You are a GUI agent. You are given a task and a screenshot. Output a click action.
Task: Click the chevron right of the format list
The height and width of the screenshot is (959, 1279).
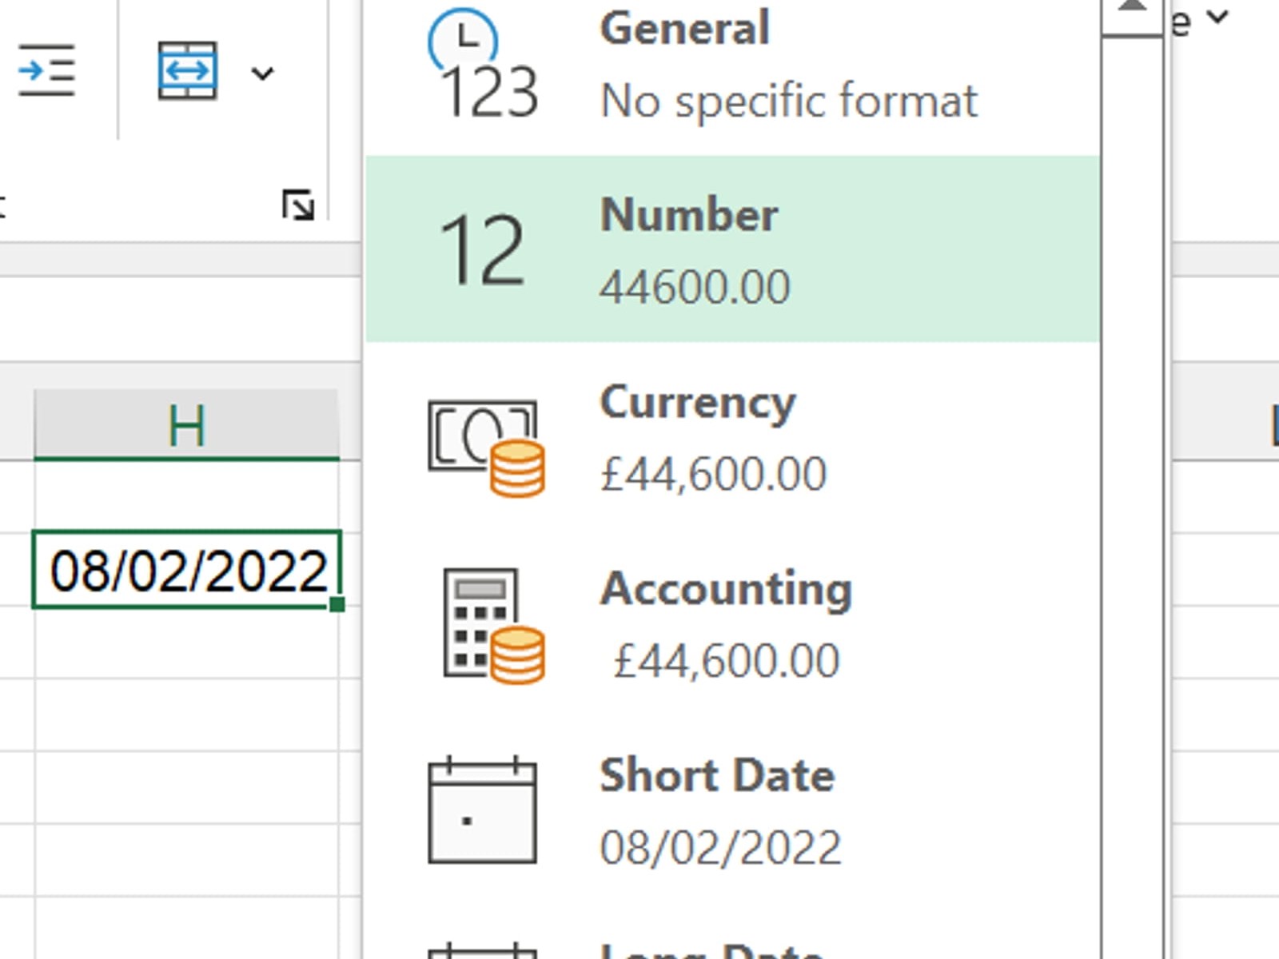[1218, 16]
